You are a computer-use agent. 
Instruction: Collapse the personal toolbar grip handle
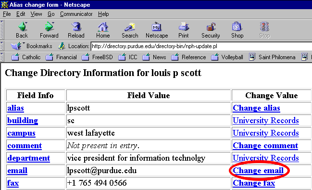[x=2, y=57]
